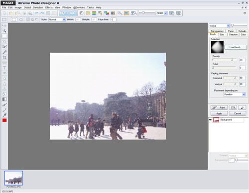Select the Lasso selection tool
The width and height of the screenshot is (249, 193).
(x=4, y=41)
